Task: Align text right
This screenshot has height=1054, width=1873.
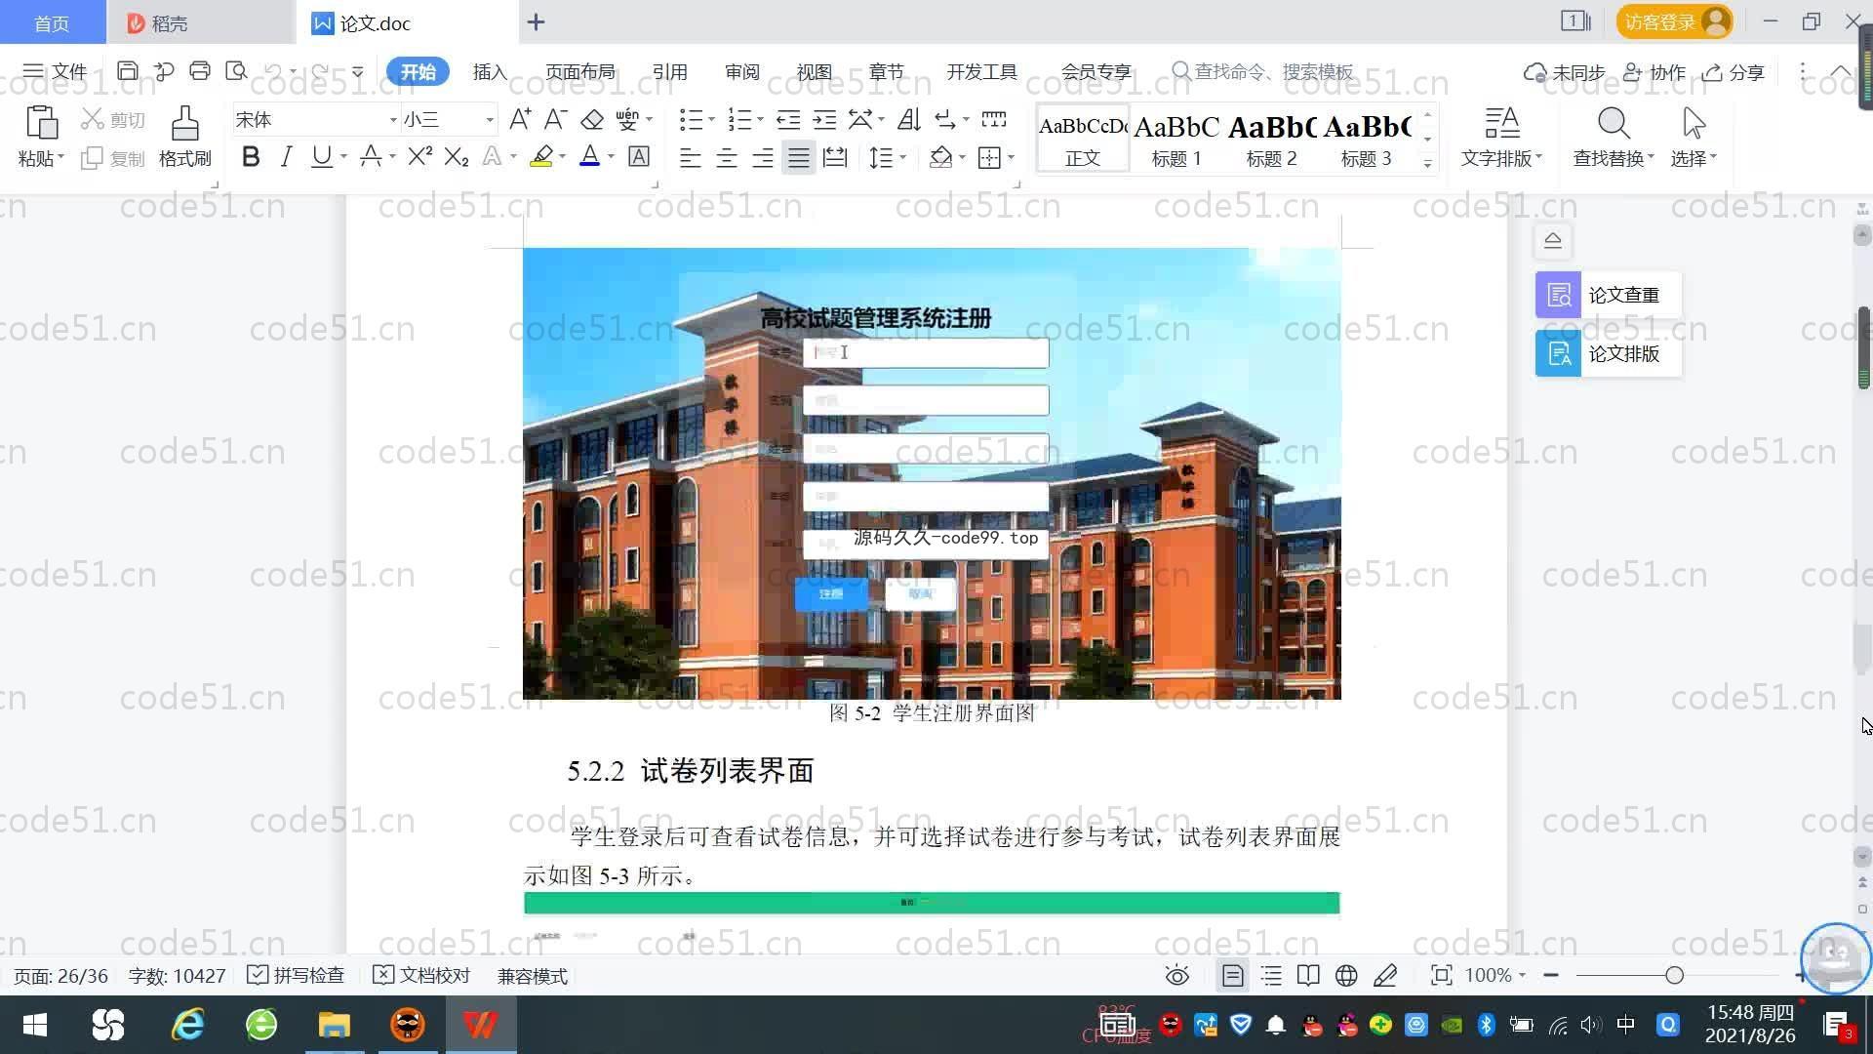Action: 762,157
